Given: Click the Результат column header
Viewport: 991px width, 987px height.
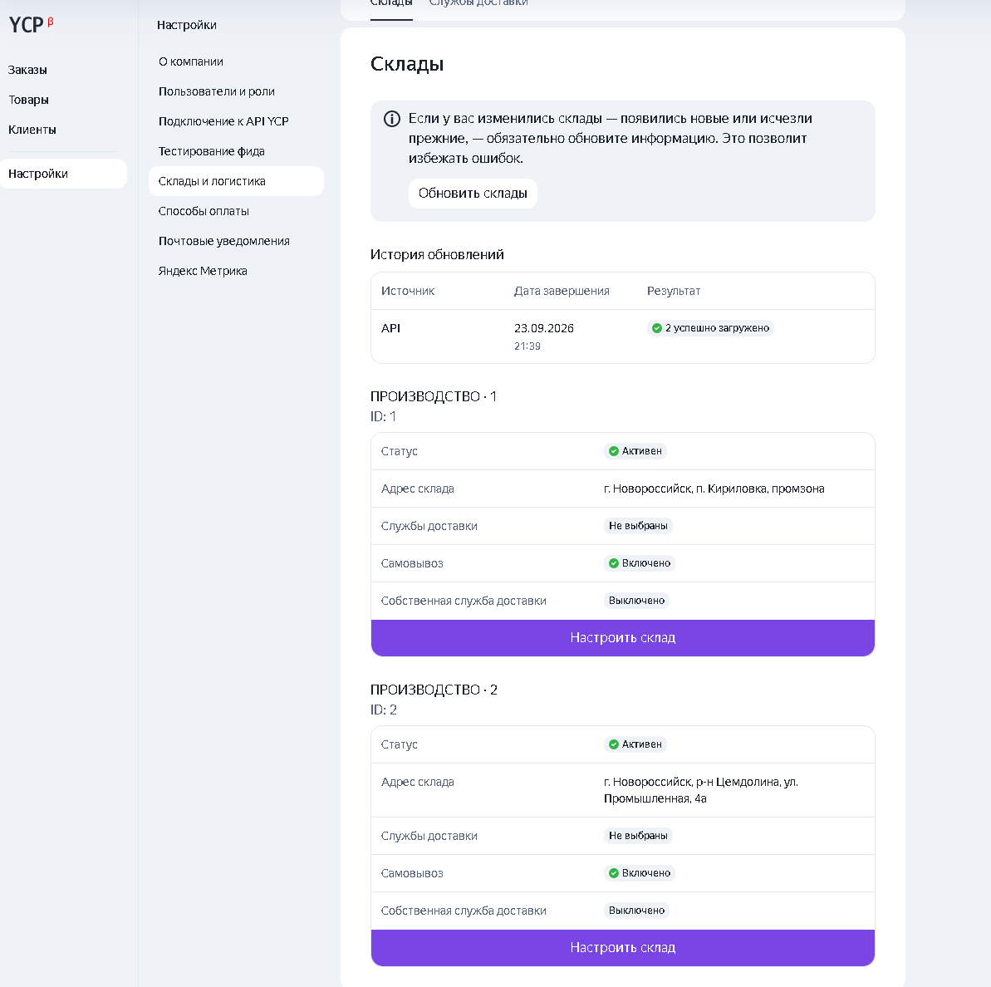Looking at the screenshot, I should pyautogui.click(x=674, y=292).
